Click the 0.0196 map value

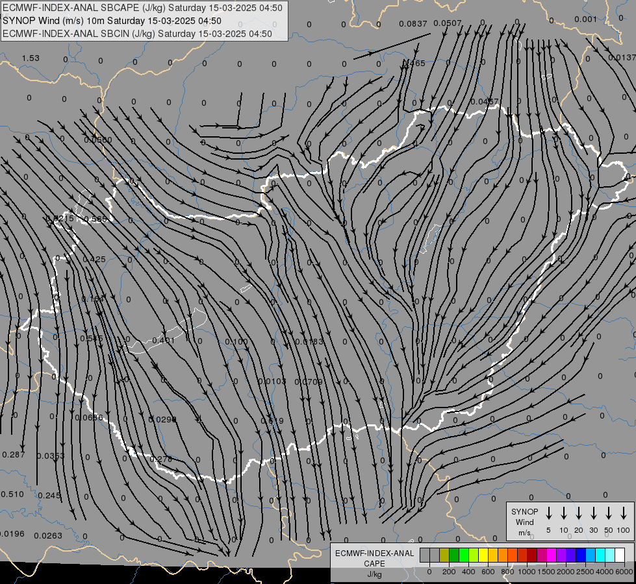(x=11, y=534)
